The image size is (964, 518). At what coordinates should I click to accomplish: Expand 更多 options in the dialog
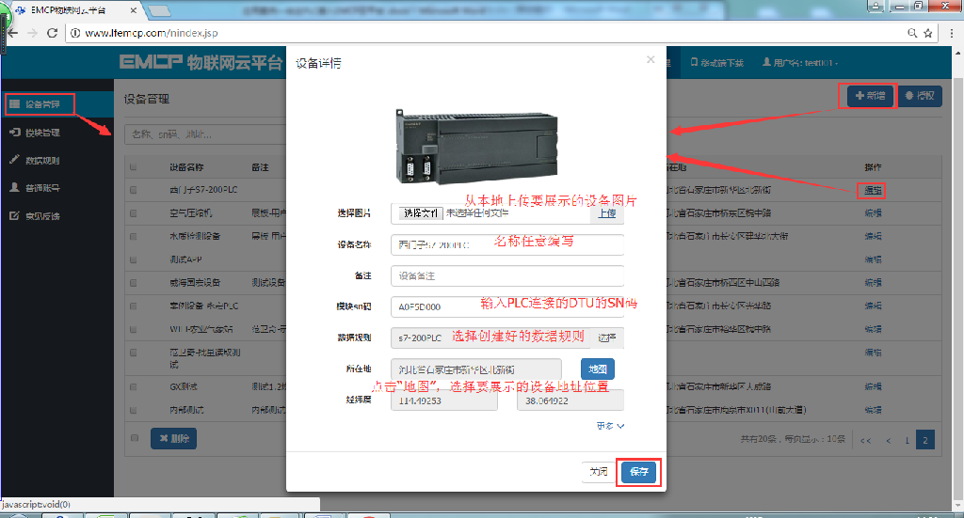(x=610, y=425)
